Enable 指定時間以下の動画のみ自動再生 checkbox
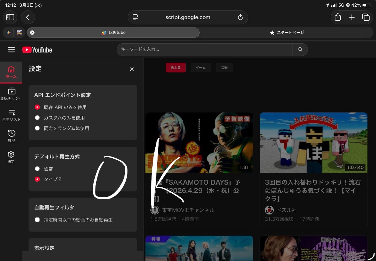The width and height of the screenshot is (376, 261). (x=37, y=220)
